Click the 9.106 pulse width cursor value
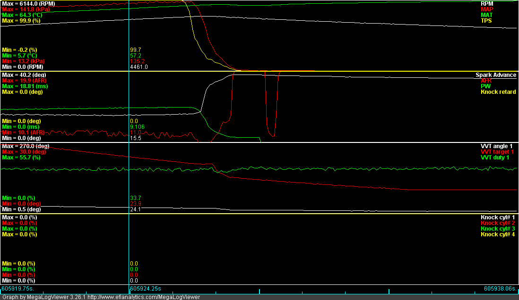 (137, 127)
